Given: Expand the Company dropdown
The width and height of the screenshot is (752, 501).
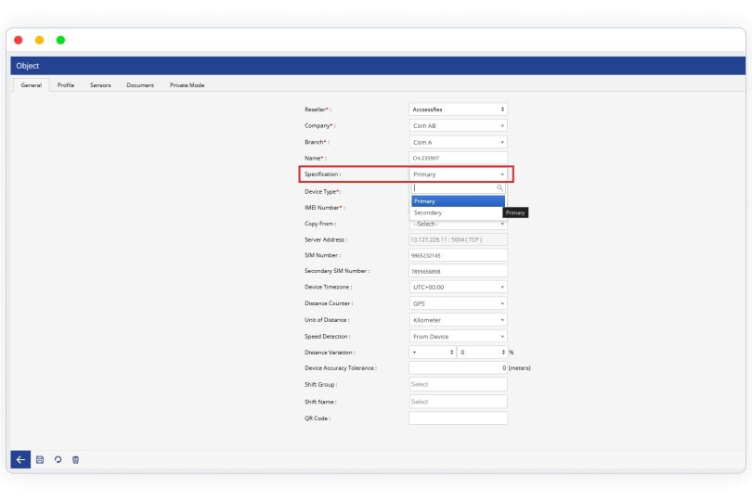Looking at the screenshot, I should (x=458, y=125).
